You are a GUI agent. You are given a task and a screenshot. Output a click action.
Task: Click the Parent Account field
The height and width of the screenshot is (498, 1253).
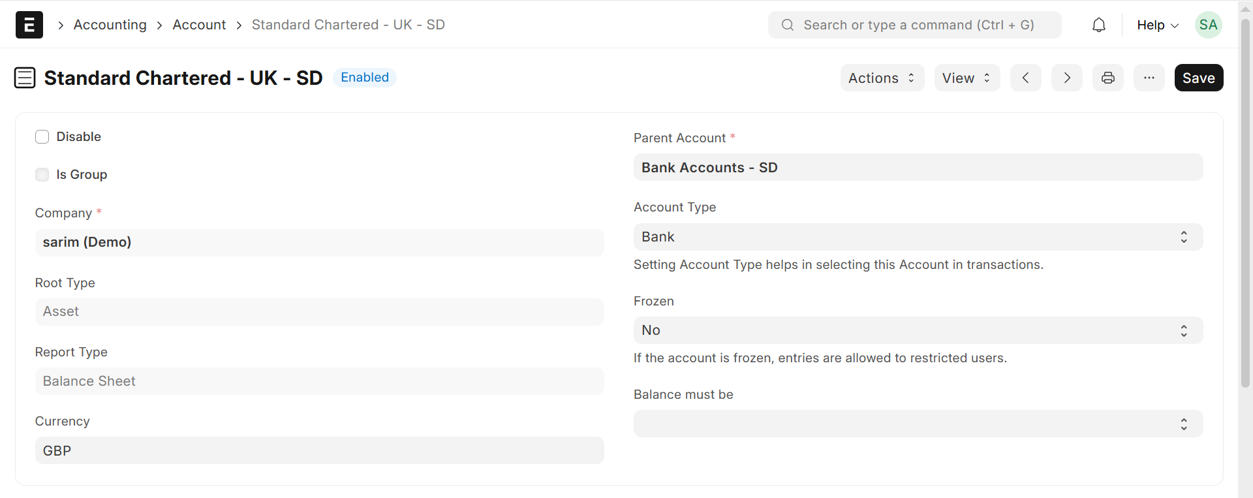coord(918,168)
